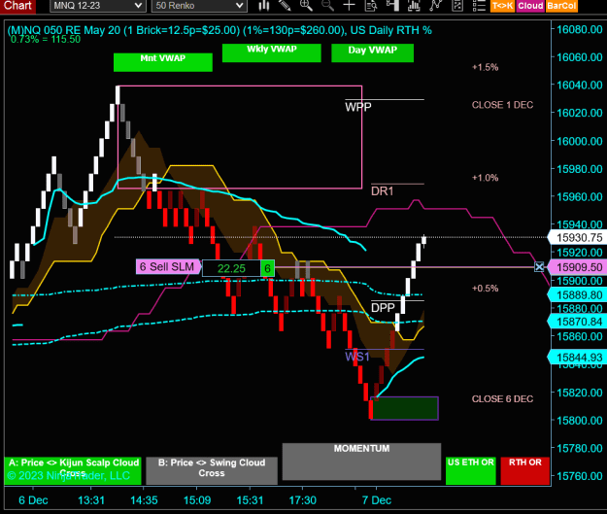Toggle the US ETH OR green button
The image size is (607, 514).
click(x=471, y=470)
